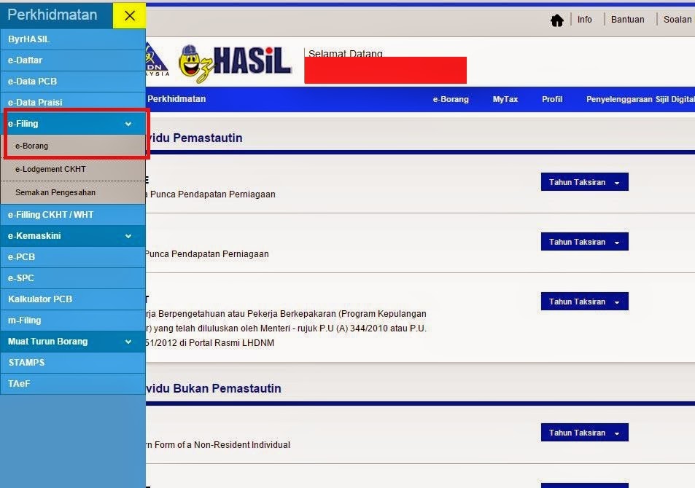Open Soalan link in top bar

pos(677,20)
